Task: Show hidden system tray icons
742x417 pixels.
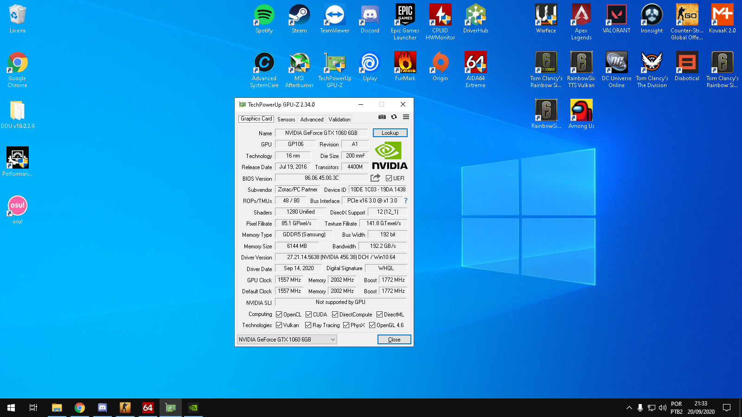Action: tap(629, 408)
